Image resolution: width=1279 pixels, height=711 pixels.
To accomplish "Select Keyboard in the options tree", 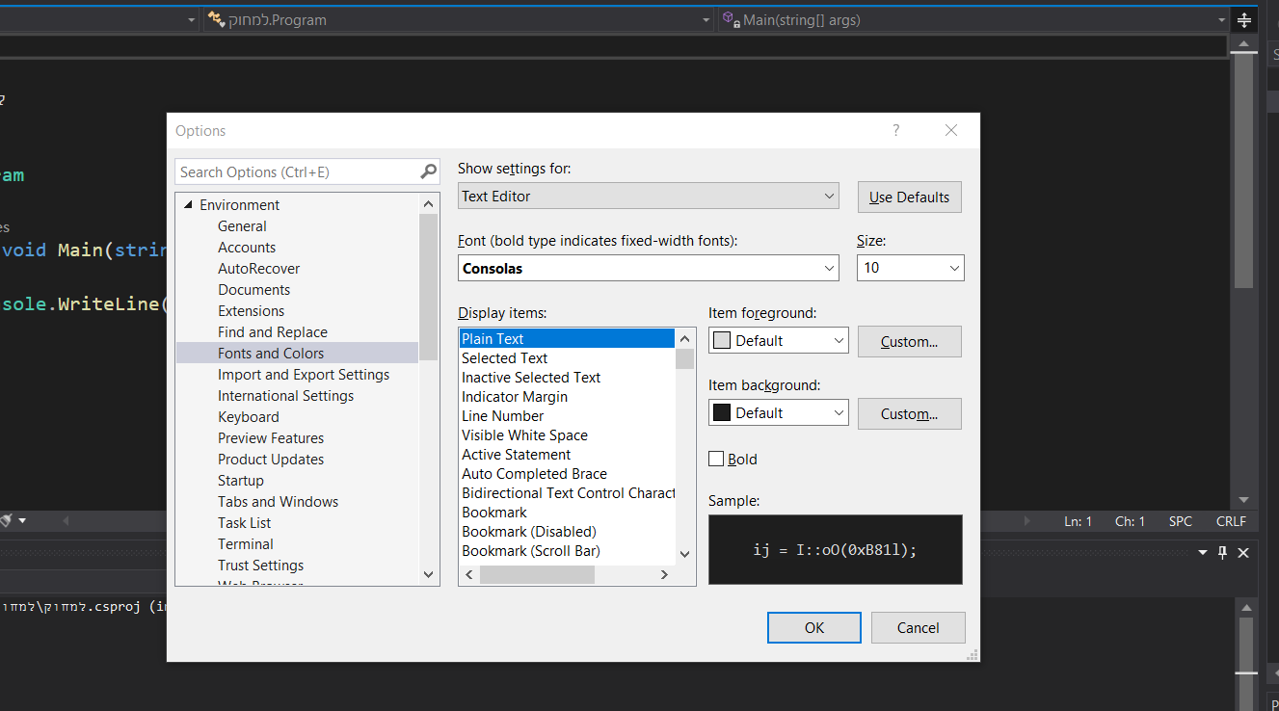I will (x=249, y=416).
